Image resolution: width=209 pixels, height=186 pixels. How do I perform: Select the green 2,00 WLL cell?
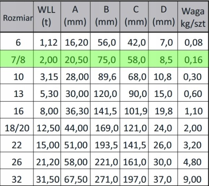(47, 59)
